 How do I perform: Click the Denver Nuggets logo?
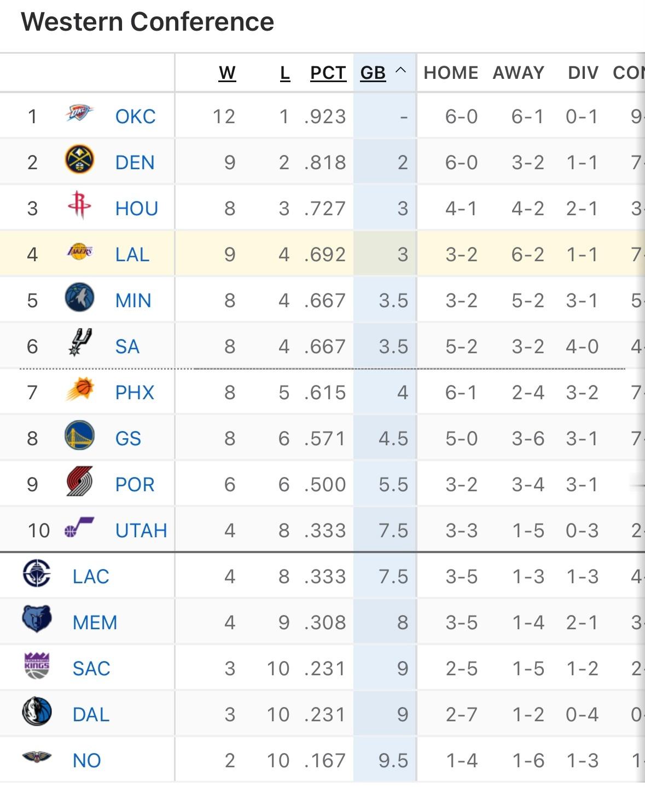79,160
